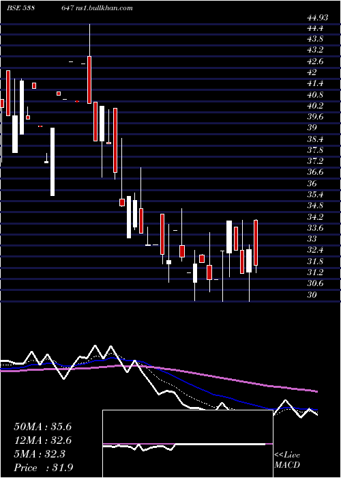The width and height of the screenshot is (341, 478).
Task: Select the 33 price axis label
Action: [312, 239]
